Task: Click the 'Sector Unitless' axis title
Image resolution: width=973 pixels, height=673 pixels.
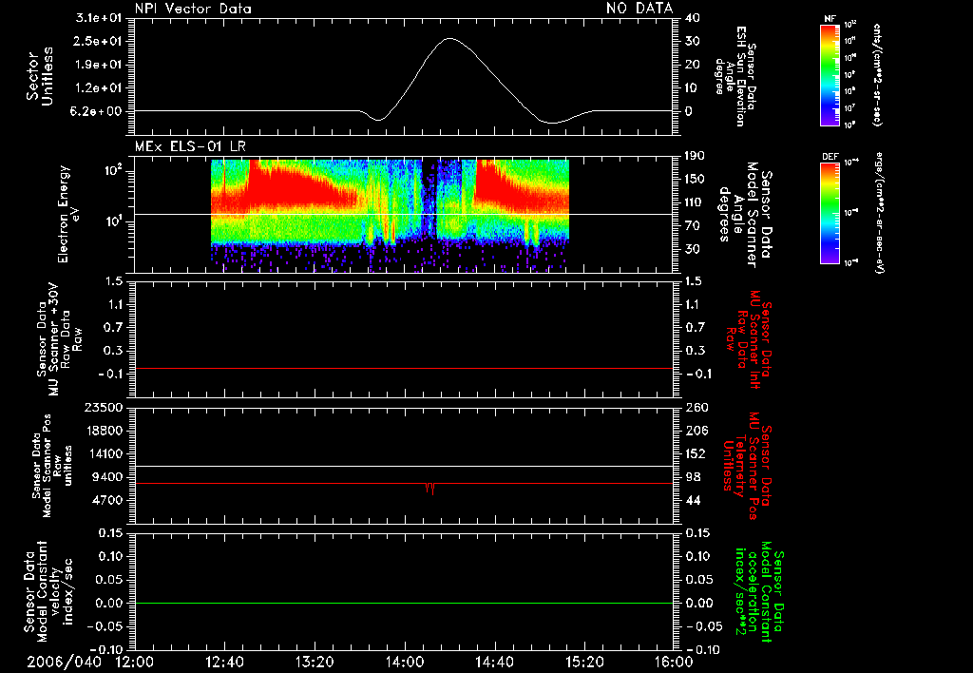Action: tap(40, 76)
